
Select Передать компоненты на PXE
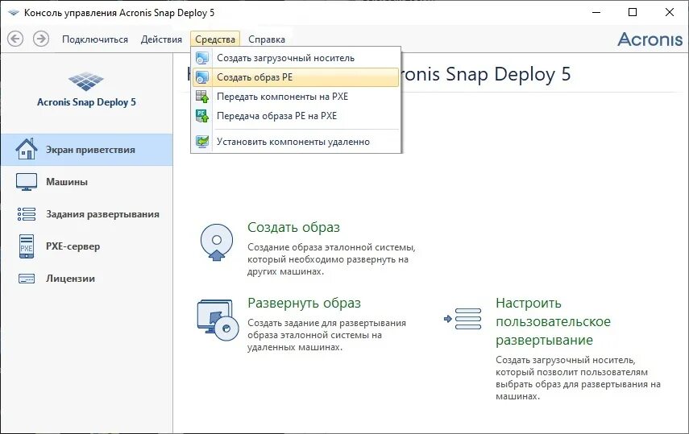[x=296, y=97]
